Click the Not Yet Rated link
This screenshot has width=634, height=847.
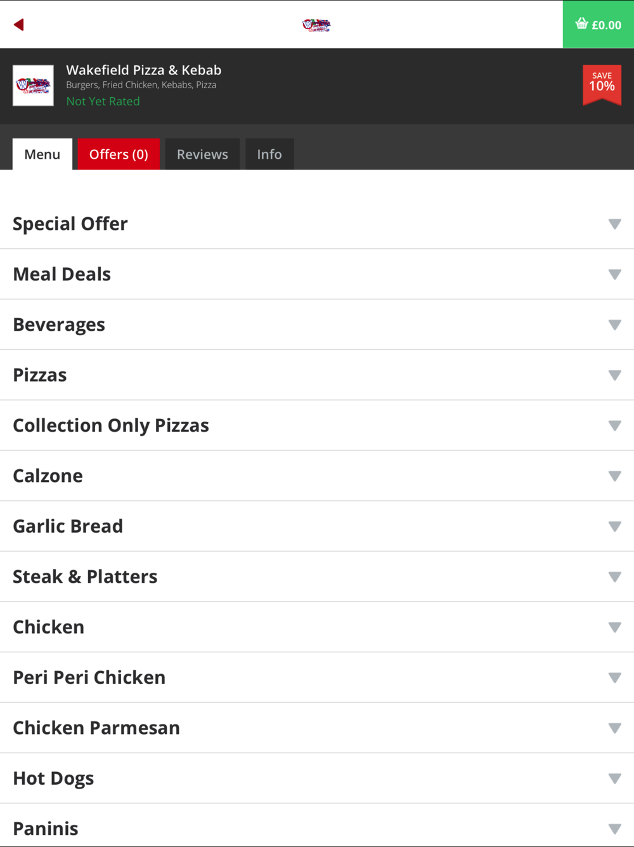click(x=103, y=101)
